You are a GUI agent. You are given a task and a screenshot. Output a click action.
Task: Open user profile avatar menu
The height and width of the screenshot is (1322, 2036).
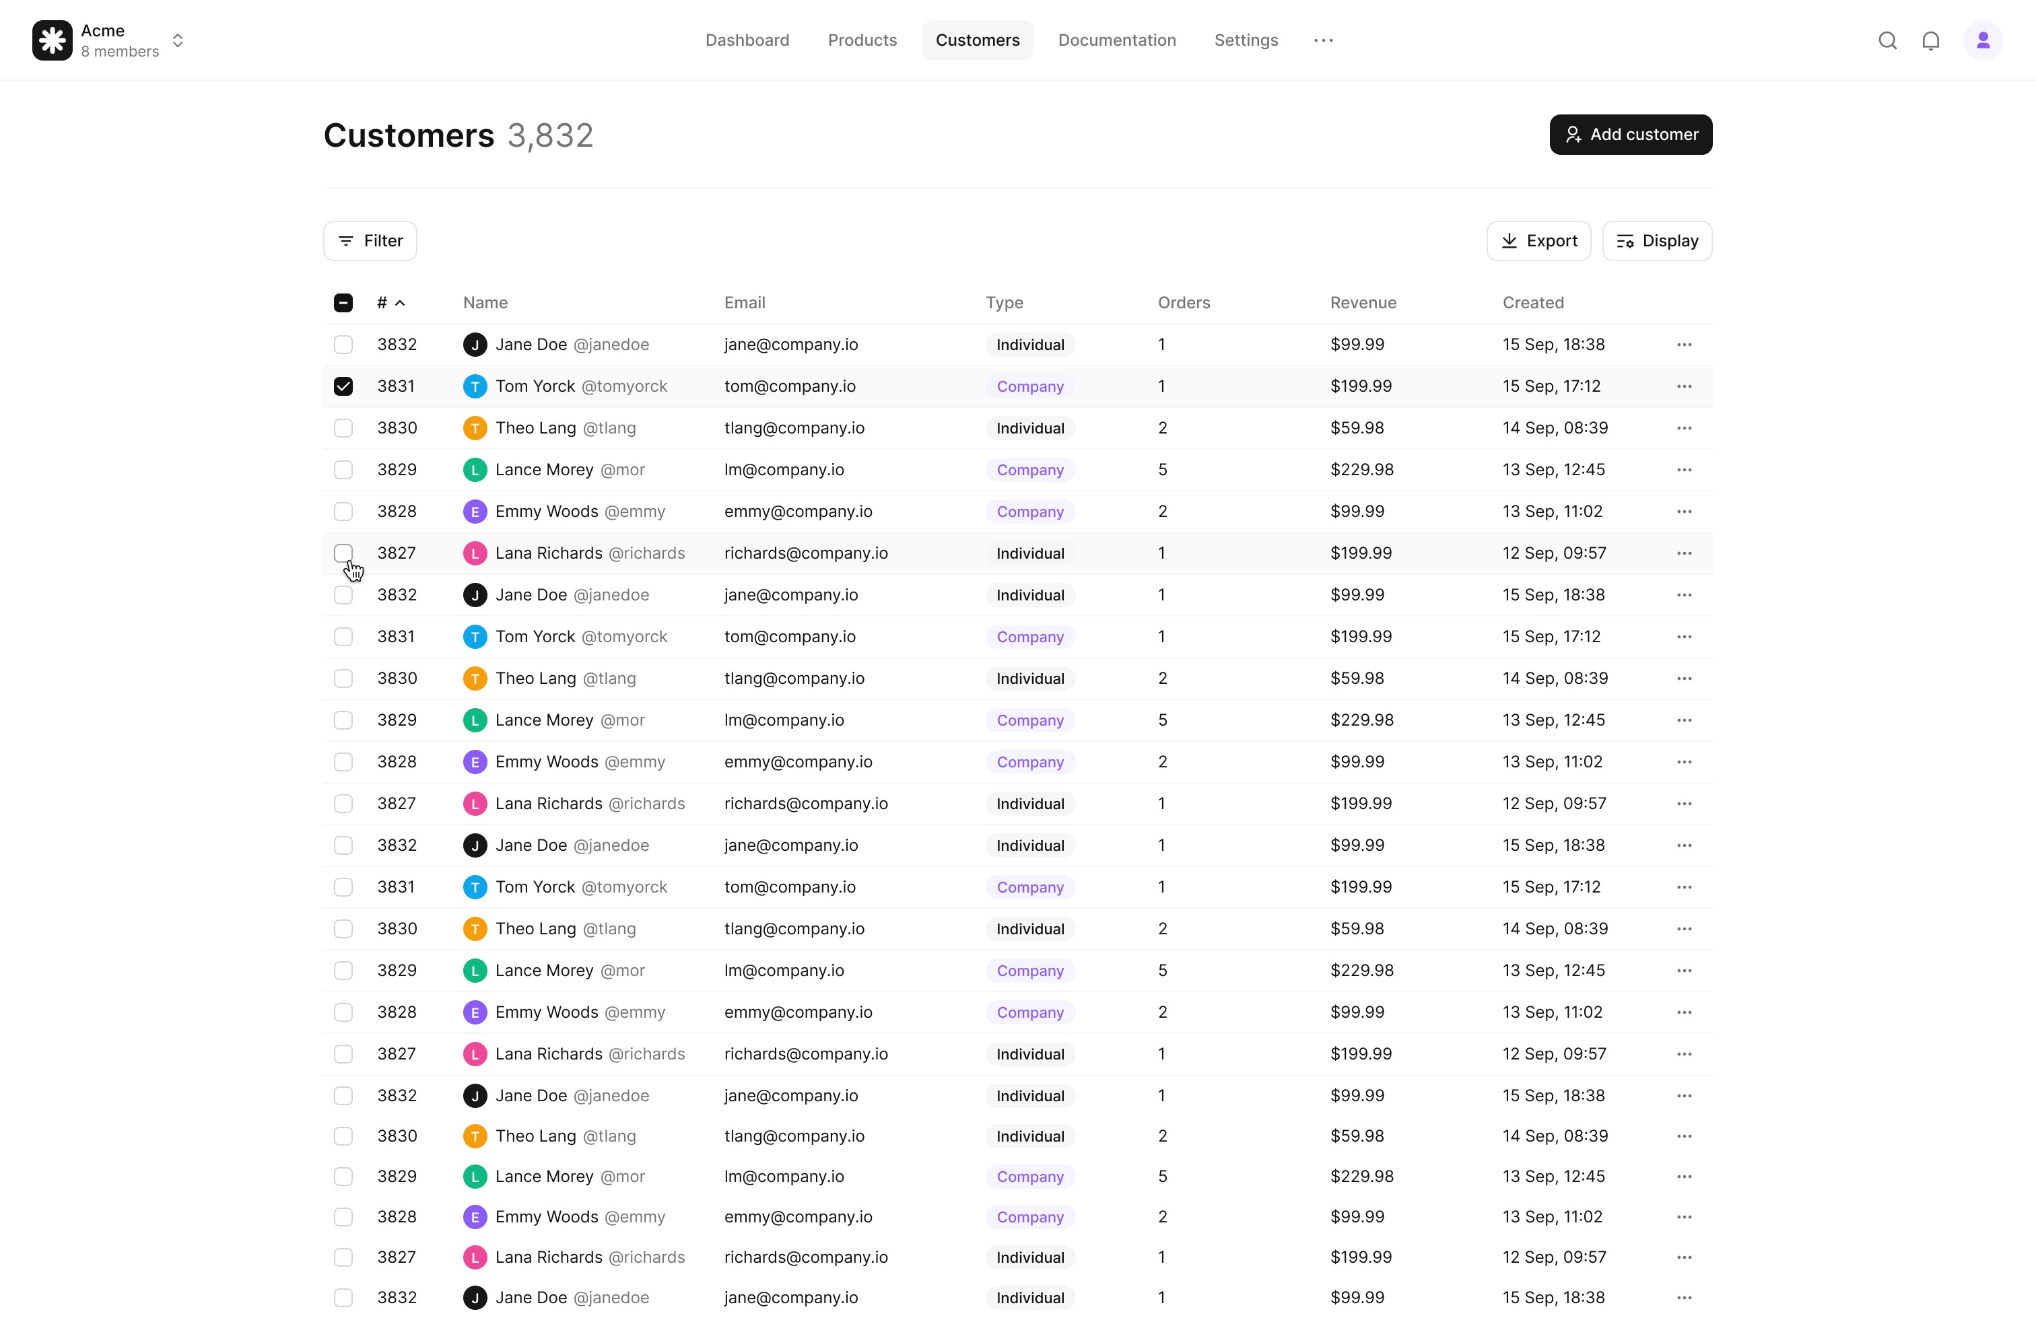pyautogui.click(x=1982, y=40)
